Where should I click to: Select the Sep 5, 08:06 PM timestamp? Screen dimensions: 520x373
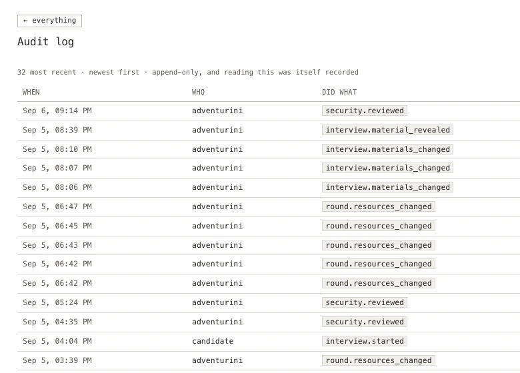coord(57,187)
